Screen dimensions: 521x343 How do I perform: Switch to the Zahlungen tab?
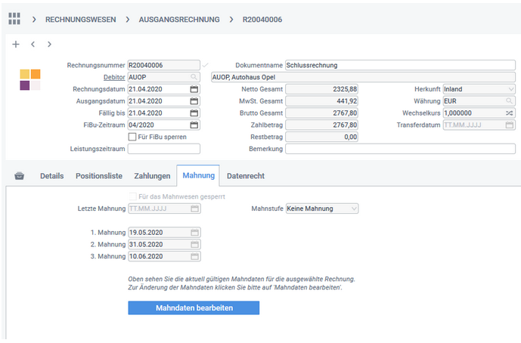152,176
